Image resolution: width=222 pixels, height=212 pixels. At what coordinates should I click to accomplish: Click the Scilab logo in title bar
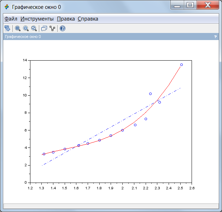(x=7, y=7)
